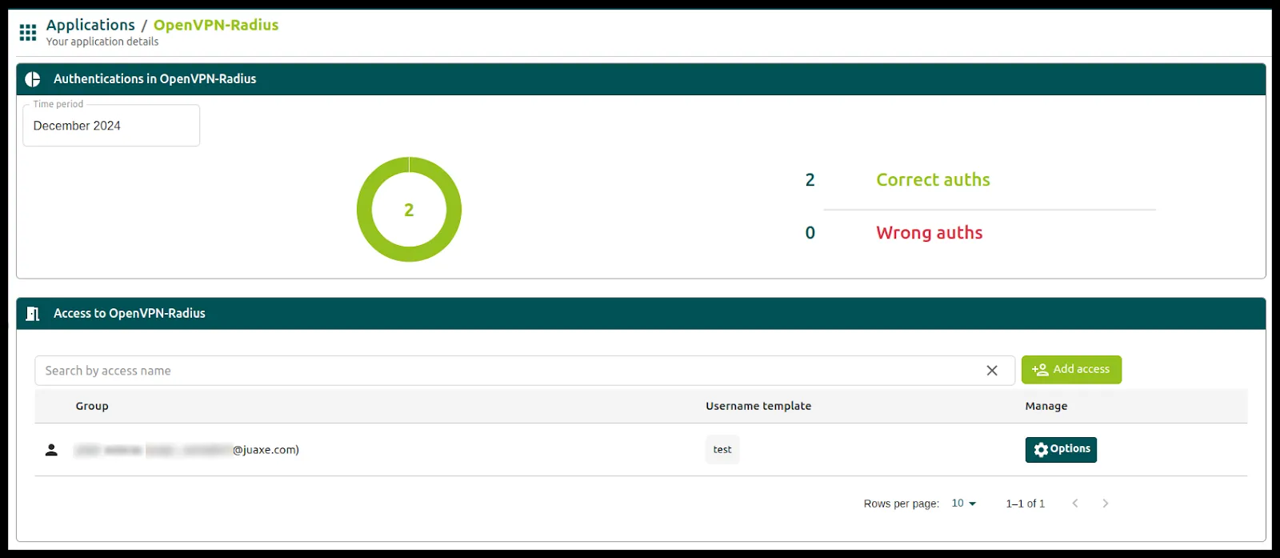
Task: Click the OpenVPN-Radius breadcrumb title
Action: pyautogui.click(x=216, y=25)
